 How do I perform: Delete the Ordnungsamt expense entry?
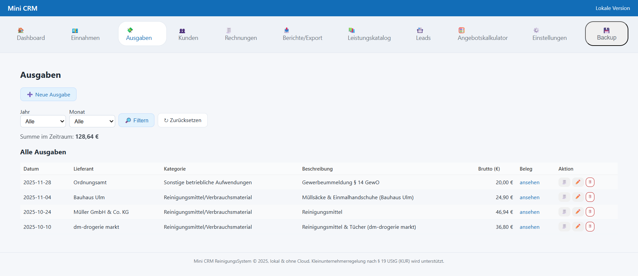(590, 182)
